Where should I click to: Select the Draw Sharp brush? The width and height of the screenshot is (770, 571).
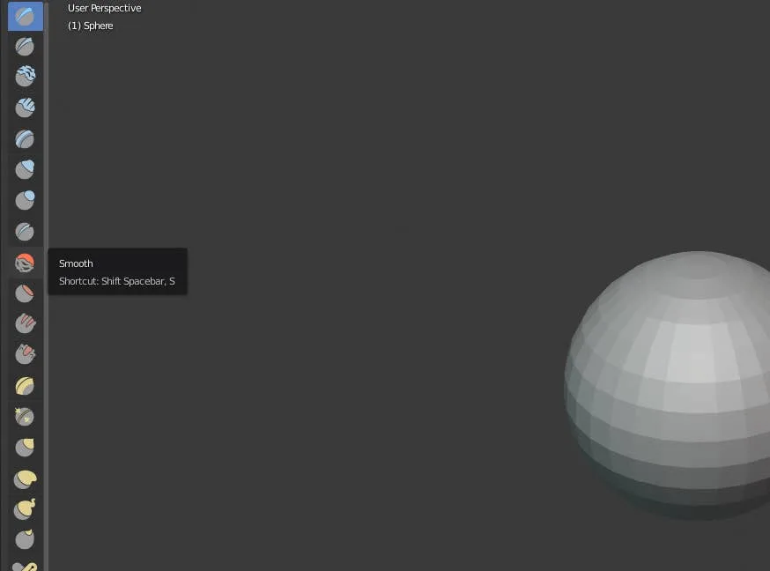coord(25,47)
